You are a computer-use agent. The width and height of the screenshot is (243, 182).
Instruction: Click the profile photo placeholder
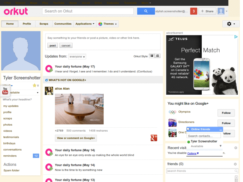pos(21,51)
